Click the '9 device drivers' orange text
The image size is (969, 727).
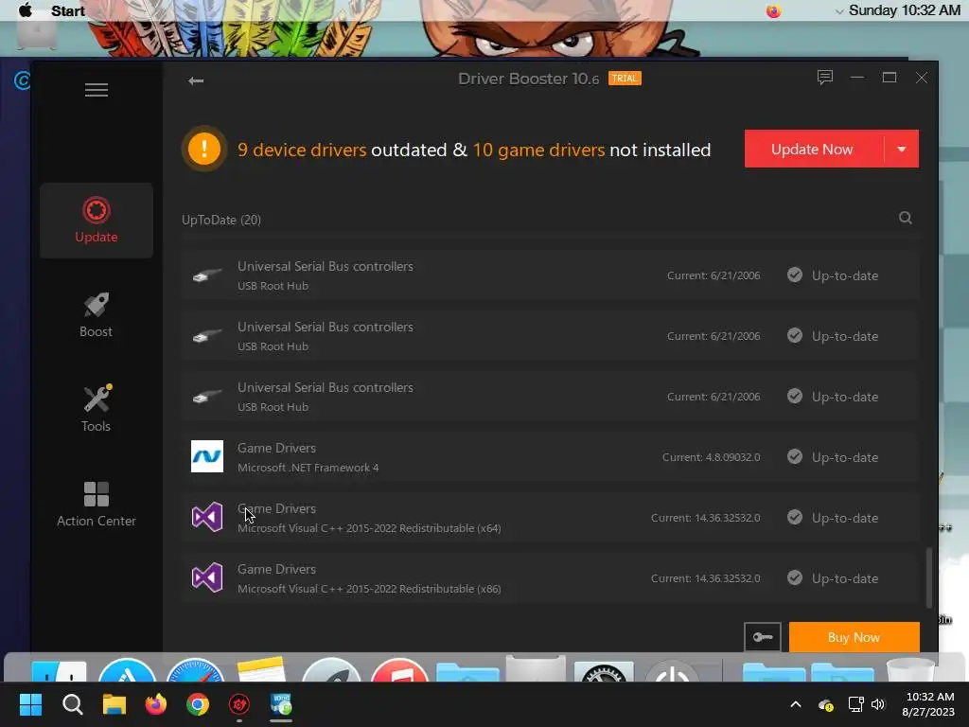click(302, 150)
